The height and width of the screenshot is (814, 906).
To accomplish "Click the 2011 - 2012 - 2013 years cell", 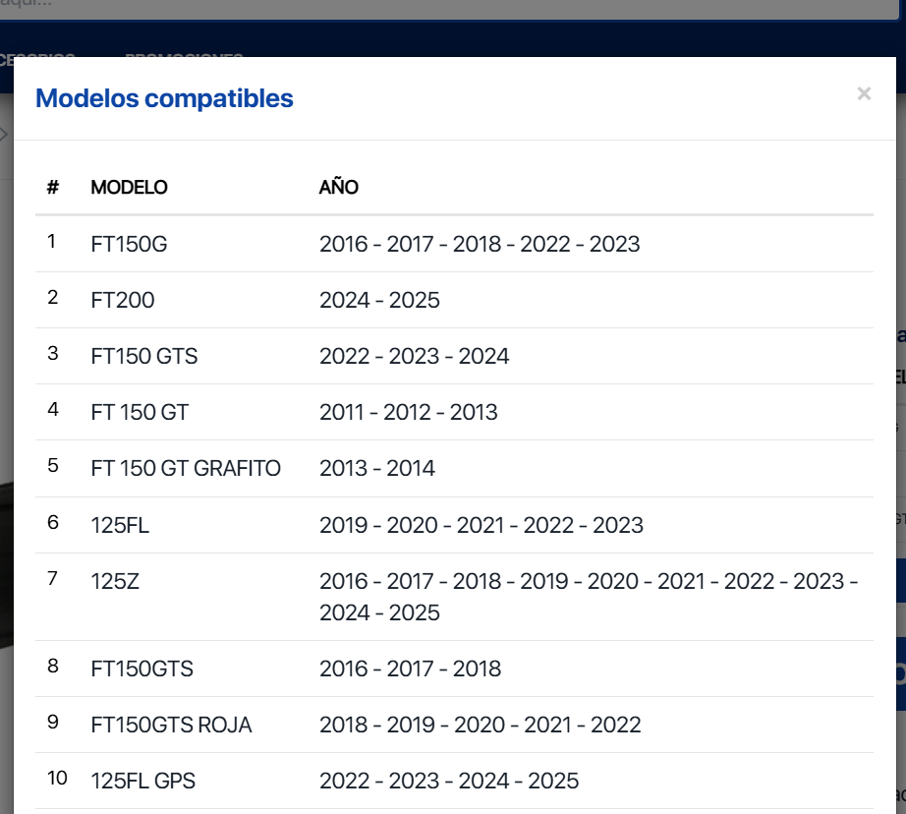I will coord(408,412).
